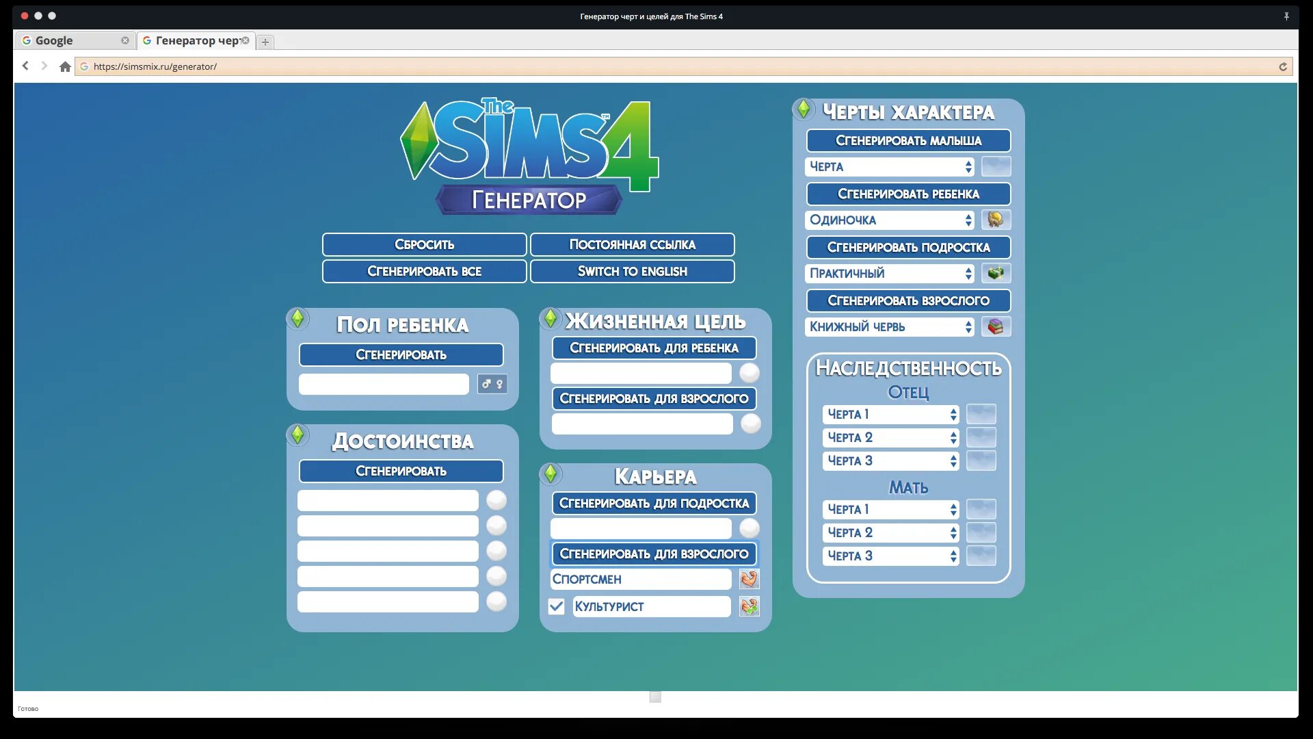Click Сгенерировать все button
The width and height of the screenshot is (1313, 739).
coord(425,271)
